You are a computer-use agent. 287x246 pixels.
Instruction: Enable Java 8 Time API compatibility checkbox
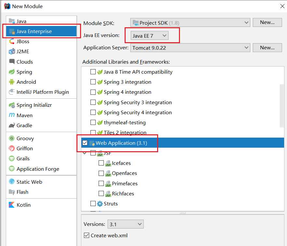click(93, 72)
